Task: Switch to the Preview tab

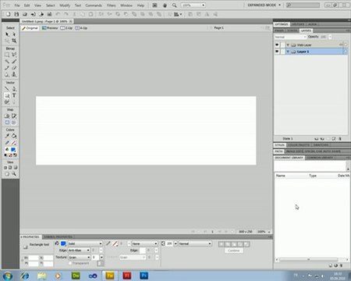Action: pos(50,28)
